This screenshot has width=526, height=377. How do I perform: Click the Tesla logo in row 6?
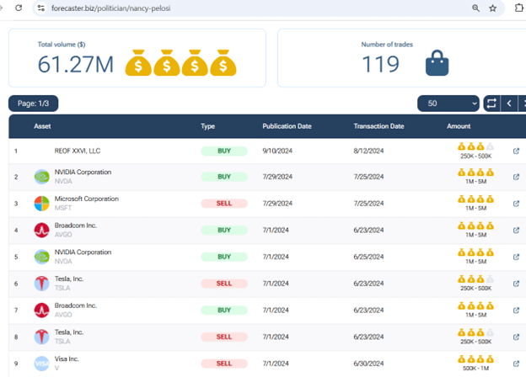(41, 284)
